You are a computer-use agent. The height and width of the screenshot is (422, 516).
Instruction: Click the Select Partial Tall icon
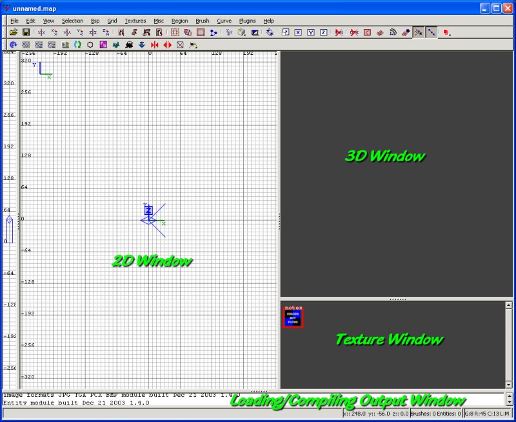[x=147, y=32]
